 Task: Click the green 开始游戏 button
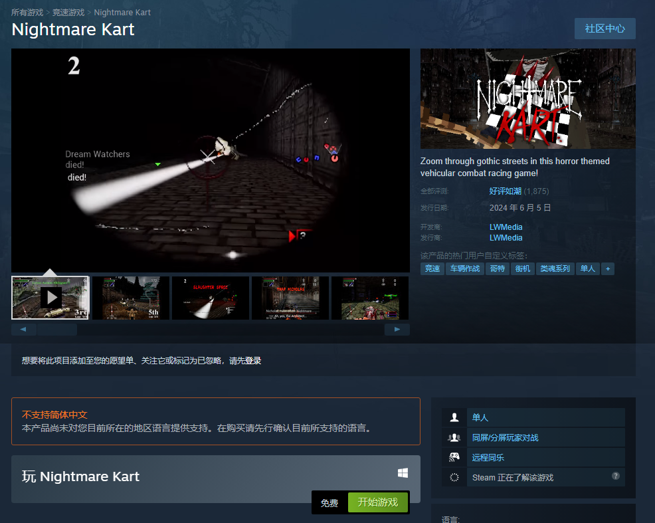click(377, 502)
